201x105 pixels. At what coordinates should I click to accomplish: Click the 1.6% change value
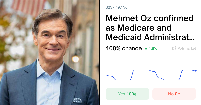pyautogui.click(x=153, y=49)
